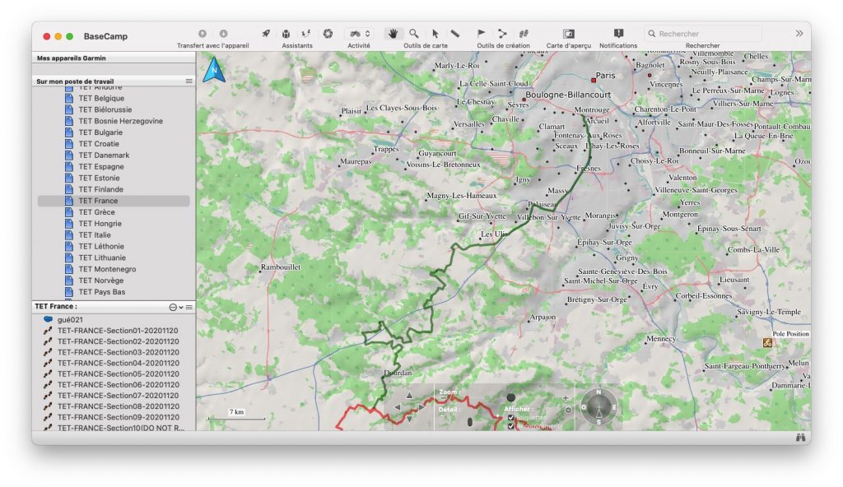Select the magnifier zoom map tool

click(x=414, y=33)
